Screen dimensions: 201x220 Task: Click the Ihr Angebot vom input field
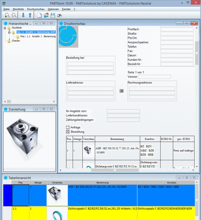(123, 111)
